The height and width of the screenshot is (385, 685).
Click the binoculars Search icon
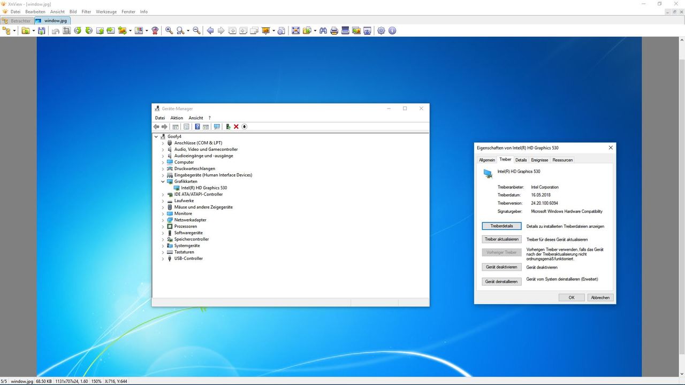[x=323, y=30]
